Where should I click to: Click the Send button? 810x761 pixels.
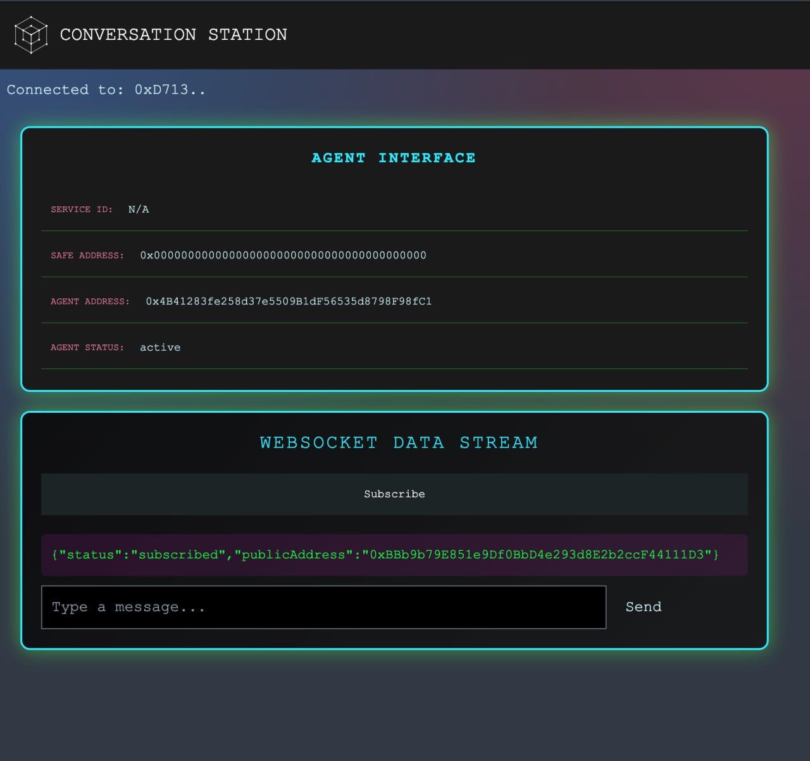coord(644,607)
